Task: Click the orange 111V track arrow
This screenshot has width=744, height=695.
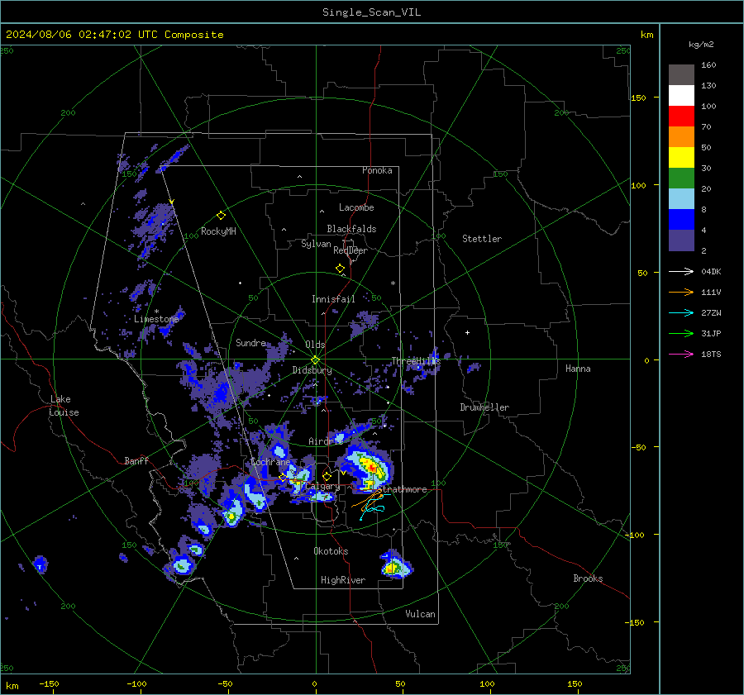Action: pos(681,293)
